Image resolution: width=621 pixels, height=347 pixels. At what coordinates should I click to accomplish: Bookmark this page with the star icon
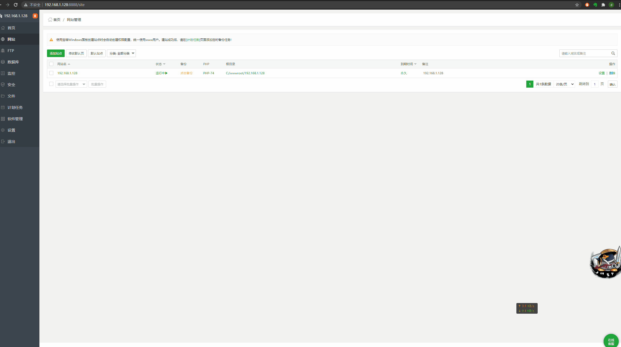click(577, 5)
